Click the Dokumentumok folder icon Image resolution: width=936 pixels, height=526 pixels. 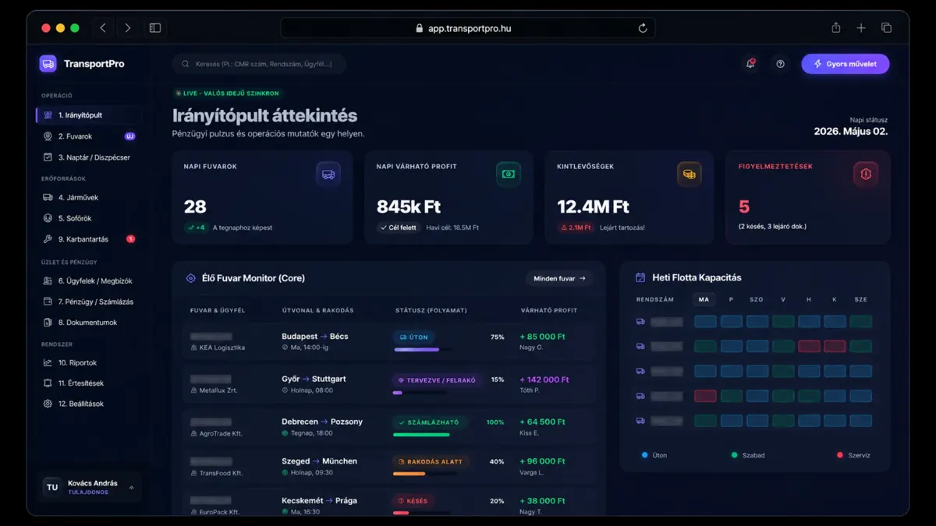click(x=48, y=322)
